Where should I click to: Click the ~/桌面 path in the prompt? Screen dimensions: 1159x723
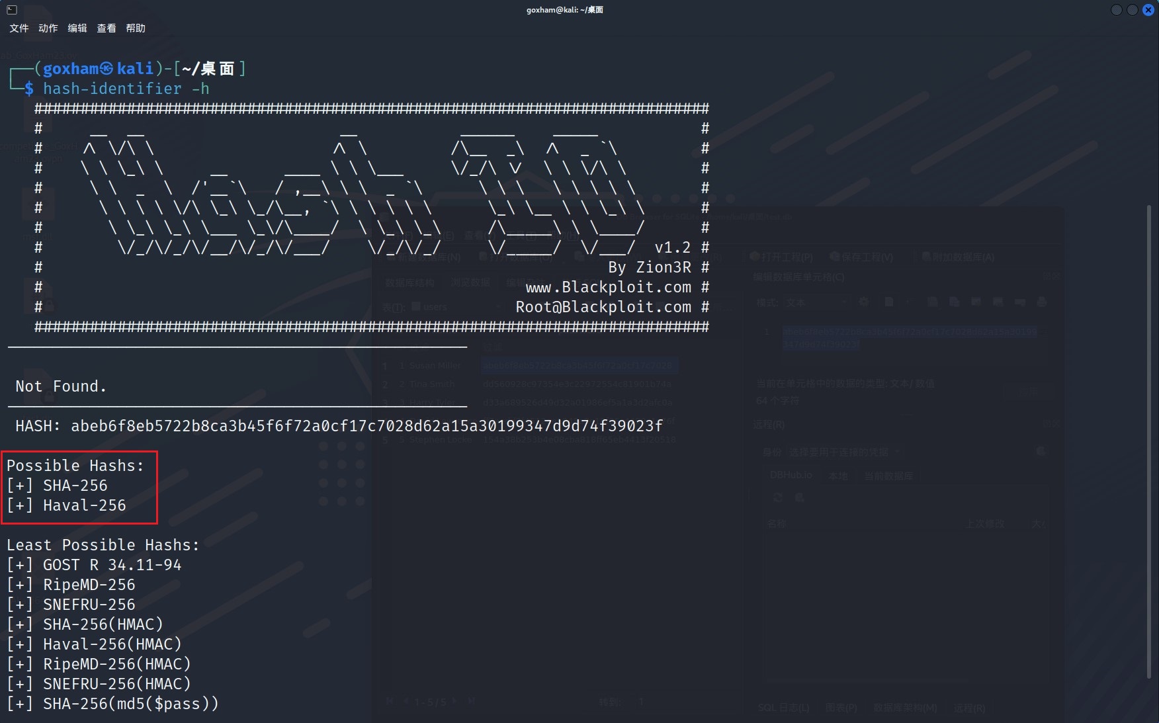click(x=209, y=69)
